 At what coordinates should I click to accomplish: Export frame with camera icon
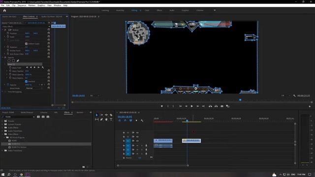[222, 106]
